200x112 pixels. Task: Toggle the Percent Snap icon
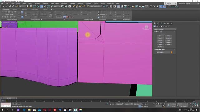point(80,7)
